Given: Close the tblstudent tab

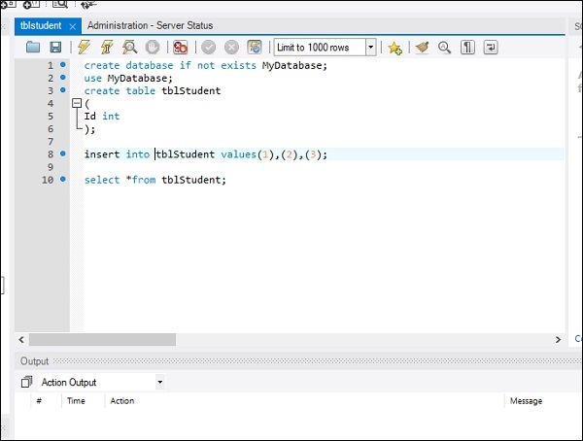Looking at the screenshot, I should [x=73, y=26].
